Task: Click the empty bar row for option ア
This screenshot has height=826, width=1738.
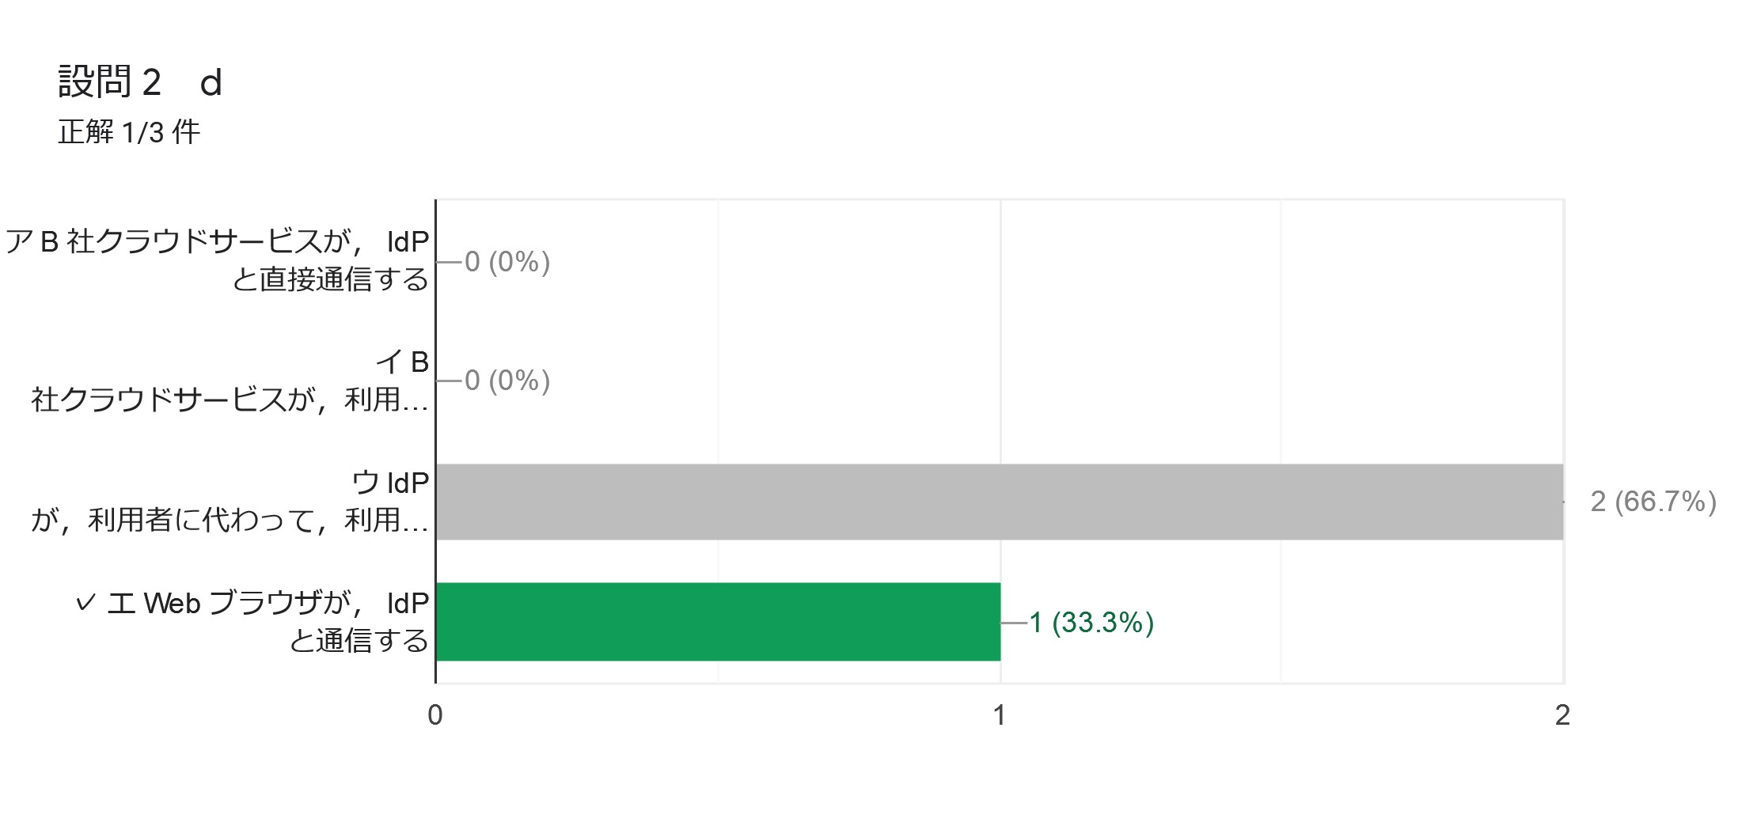Action: coord(1000,261)
